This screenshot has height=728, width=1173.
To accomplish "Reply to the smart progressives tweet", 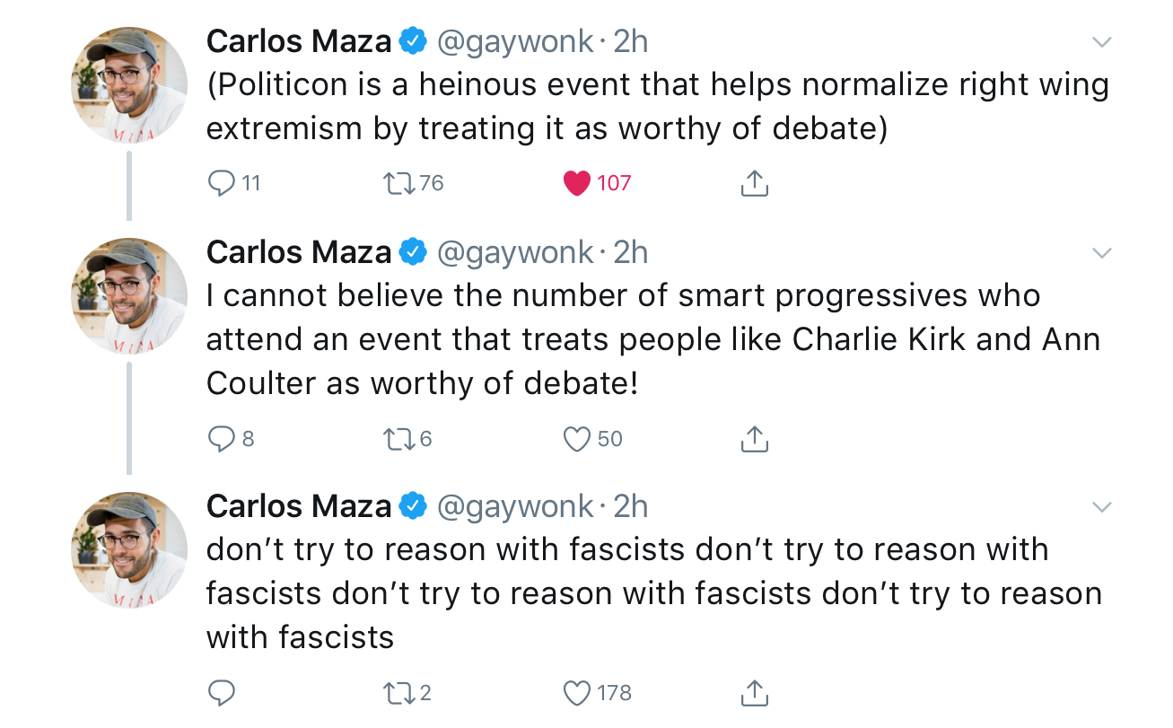I will click(x=221, y=438).
